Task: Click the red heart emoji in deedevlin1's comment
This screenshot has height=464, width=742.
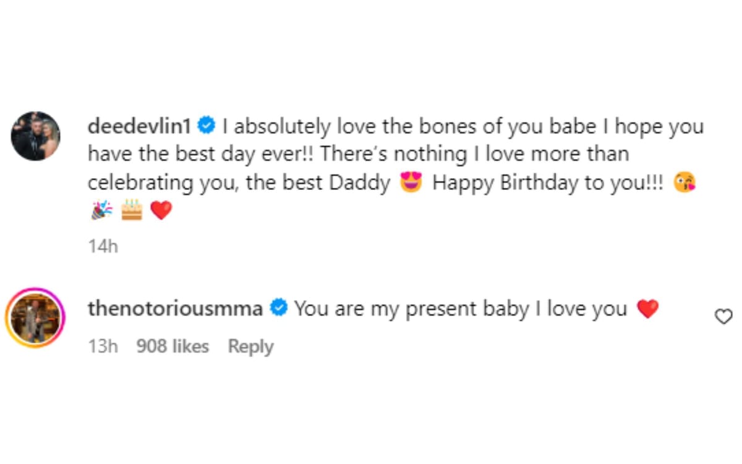Action: coord(161,210)
